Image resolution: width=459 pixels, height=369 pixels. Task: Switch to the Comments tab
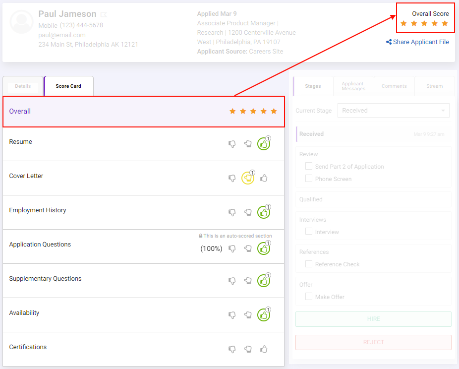[394, 86]
